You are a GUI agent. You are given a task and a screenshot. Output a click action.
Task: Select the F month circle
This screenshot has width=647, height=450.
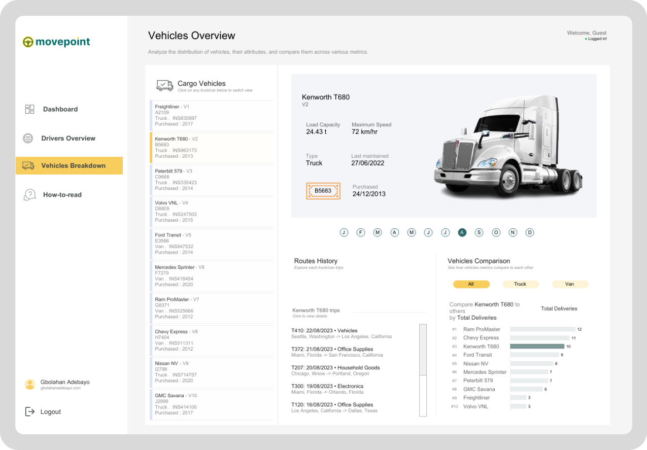coord(361,232)
